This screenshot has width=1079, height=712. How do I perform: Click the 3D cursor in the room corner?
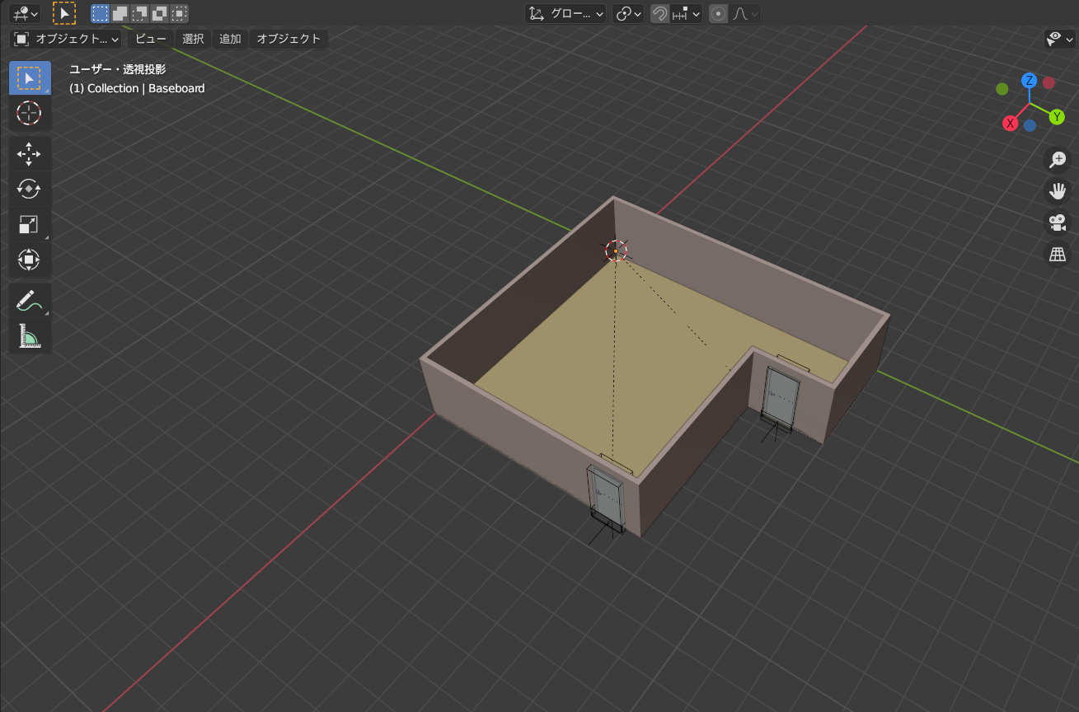tap(616, 251)
